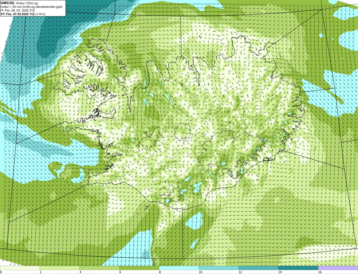Click legend scale label "4"
The image size is (358, 274).
click(80, 272)
